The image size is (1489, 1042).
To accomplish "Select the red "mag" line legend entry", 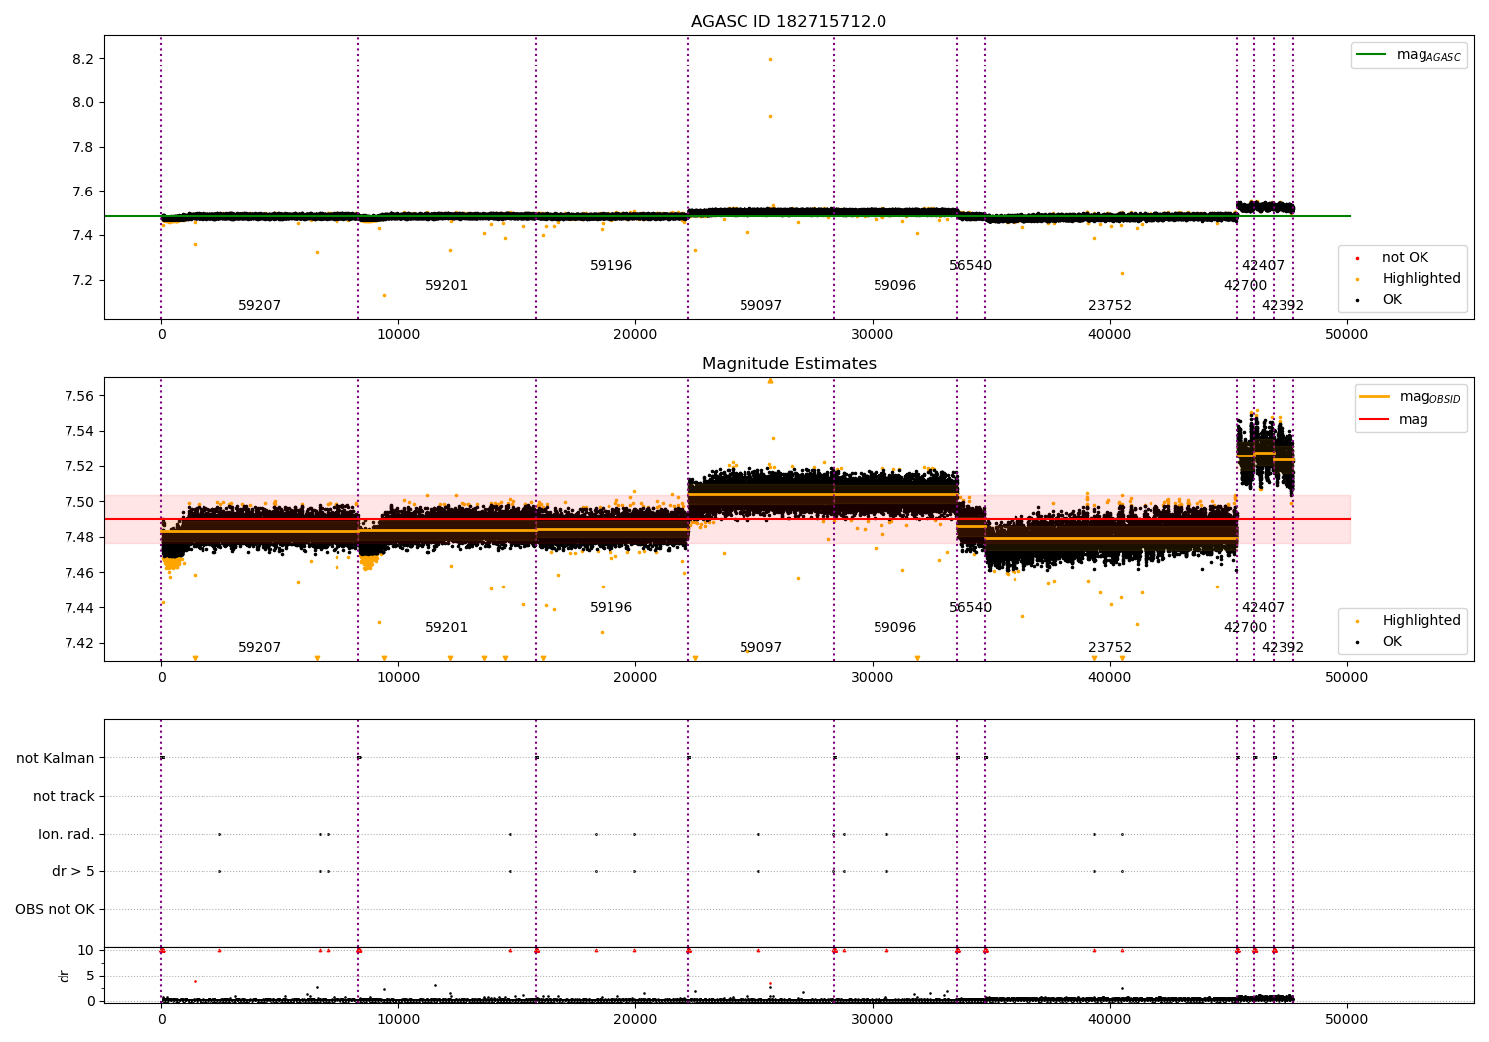I will [x=1395, y=420].
